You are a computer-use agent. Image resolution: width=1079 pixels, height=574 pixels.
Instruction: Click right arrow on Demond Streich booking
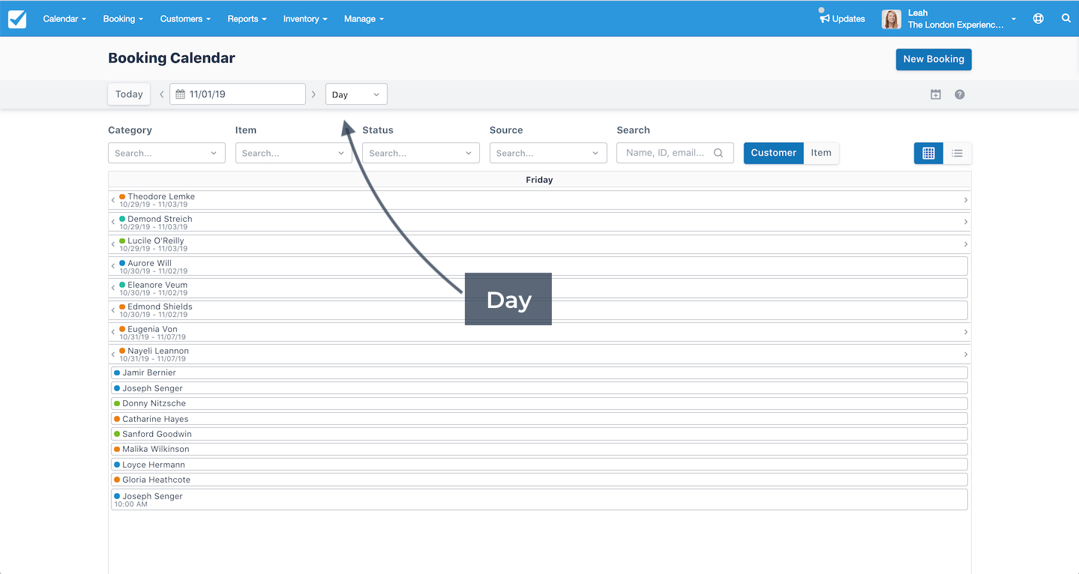pyautogui.click(x=965, y=222)
